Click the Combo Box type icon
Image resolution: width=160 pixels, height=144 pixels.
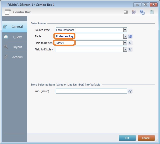coord(8,12)
